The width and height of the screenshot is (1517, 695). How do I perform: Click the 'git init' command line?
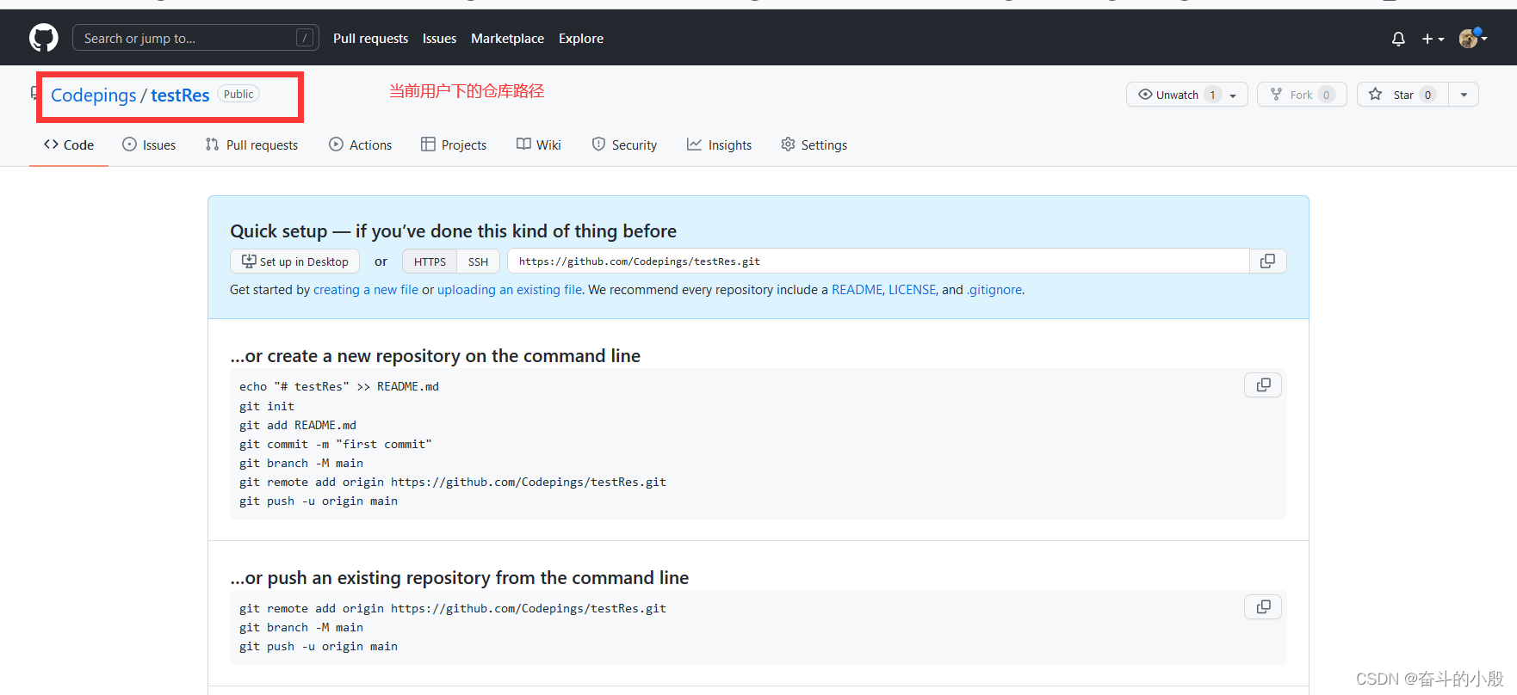click(267, 406)
